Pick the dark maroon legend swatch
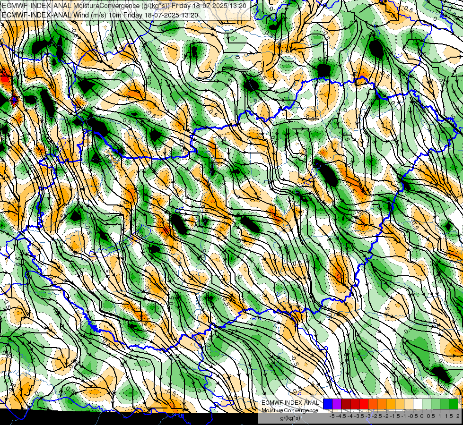Image resolution: width=463 pixels, height=425 pixels. coord(346,404)
